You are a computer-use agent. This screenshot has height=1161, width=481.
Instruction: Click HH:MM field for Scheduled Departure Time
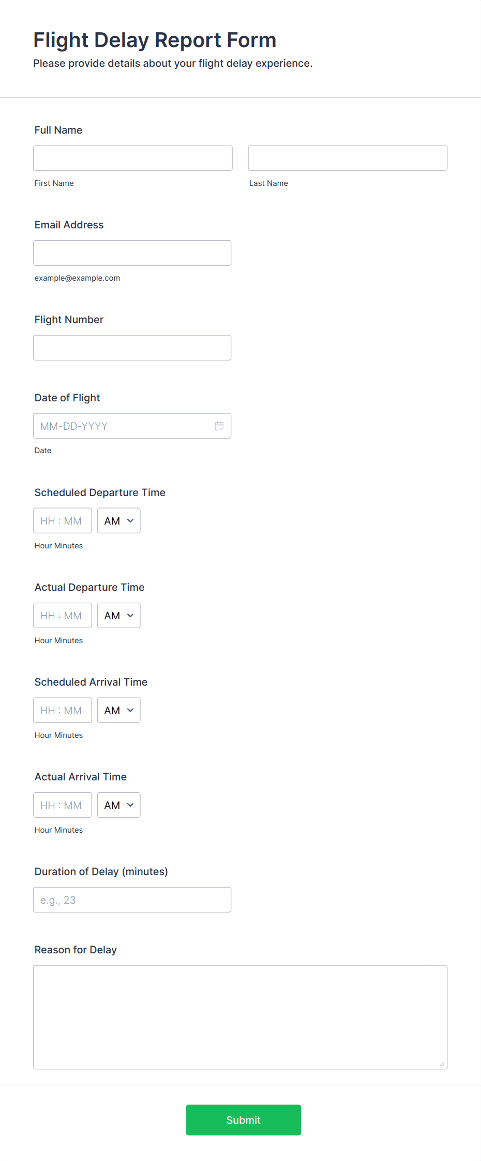(63, 520)
